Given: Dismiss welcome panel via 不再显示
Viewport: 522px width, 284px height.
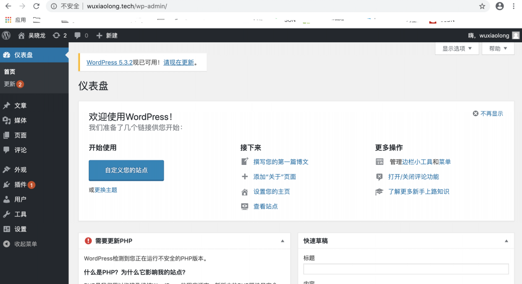Looking at the screenshot, I should click(488, 113).
